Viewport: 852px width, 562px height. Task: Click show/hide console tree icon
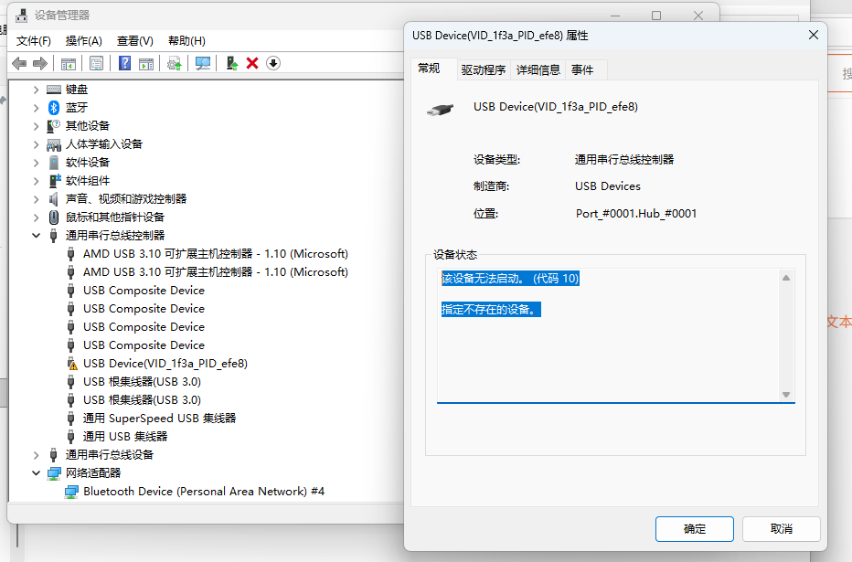pyautogui.click(x=68, y=63)
